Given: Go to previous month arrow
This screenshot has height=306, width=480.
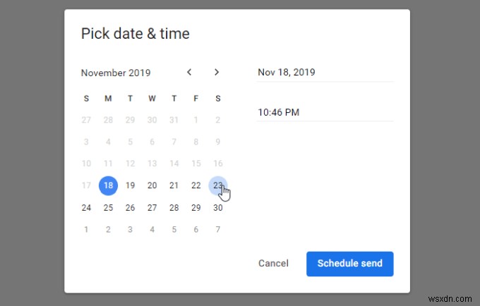Looking at the screenshot, I should coord(189,72).
